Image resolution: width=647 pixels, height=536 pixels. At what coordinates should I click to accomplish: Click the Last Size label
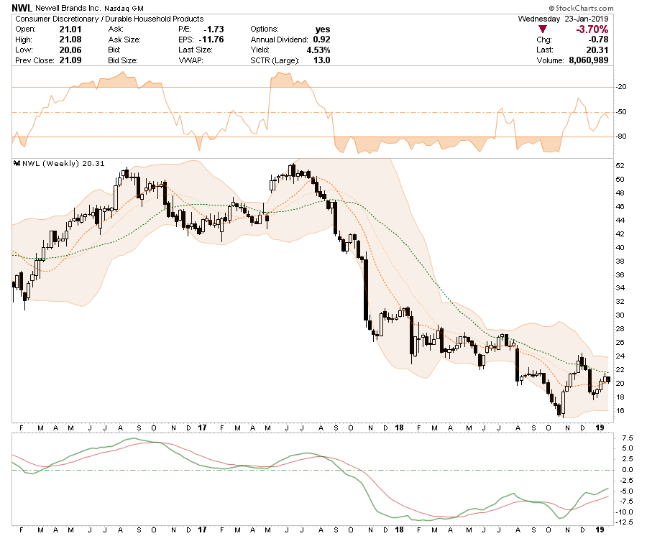(x=195, y=50)
